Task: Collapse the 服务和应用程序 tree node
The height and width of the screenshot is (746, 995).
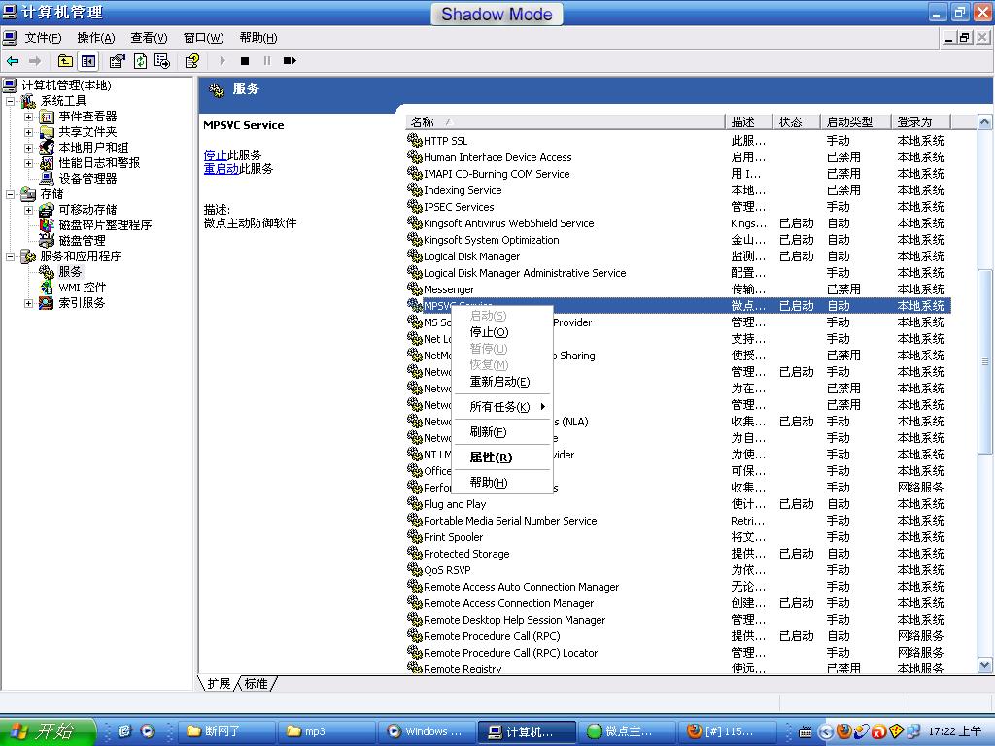Action: point(10,256)
